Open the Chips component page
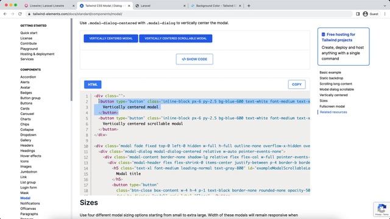 pos(24,124)
